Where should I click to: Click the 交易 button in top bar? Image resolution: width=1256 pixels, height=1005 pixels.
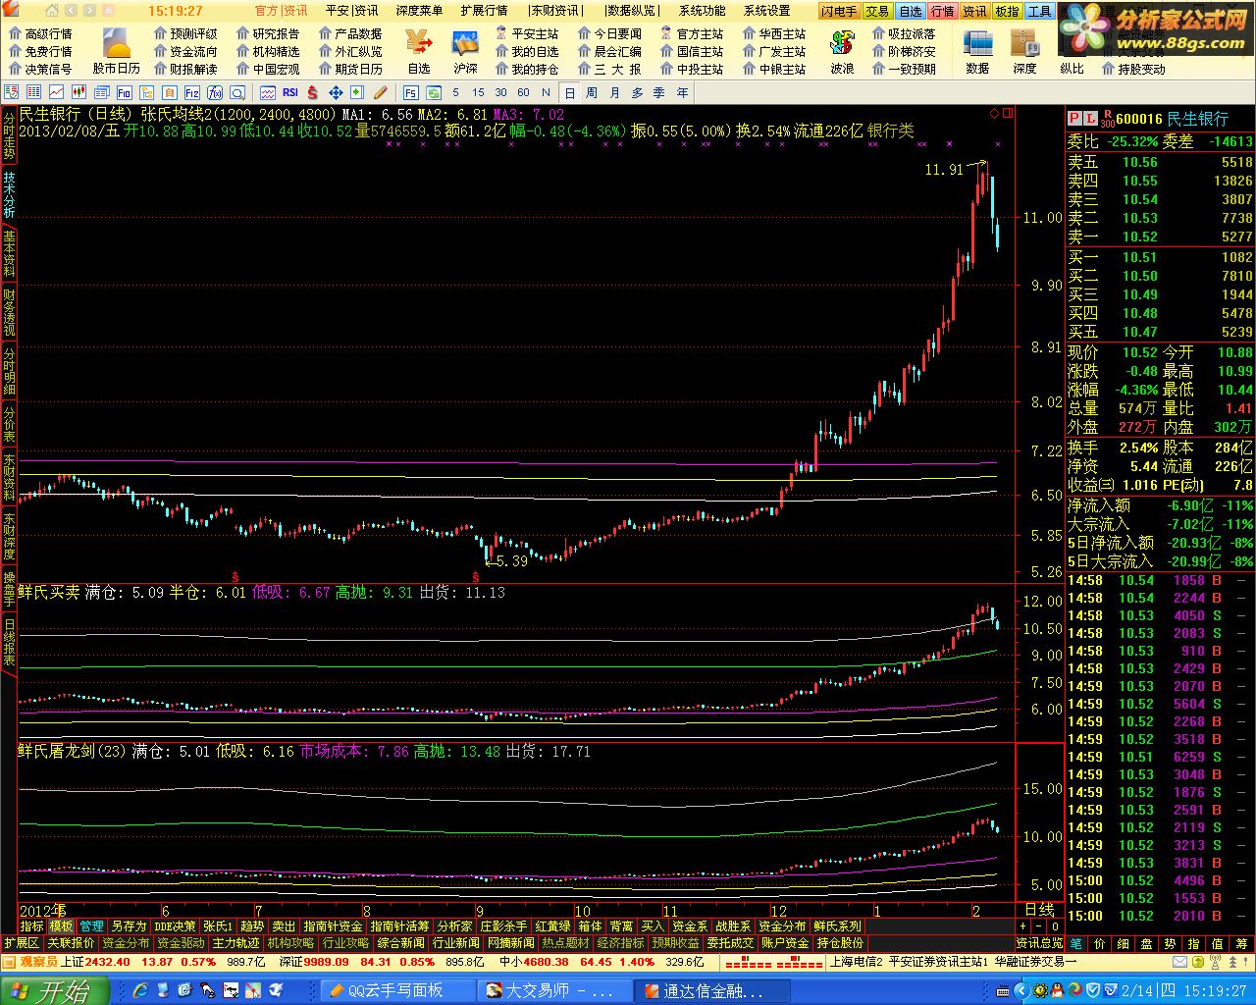(877, 12)
